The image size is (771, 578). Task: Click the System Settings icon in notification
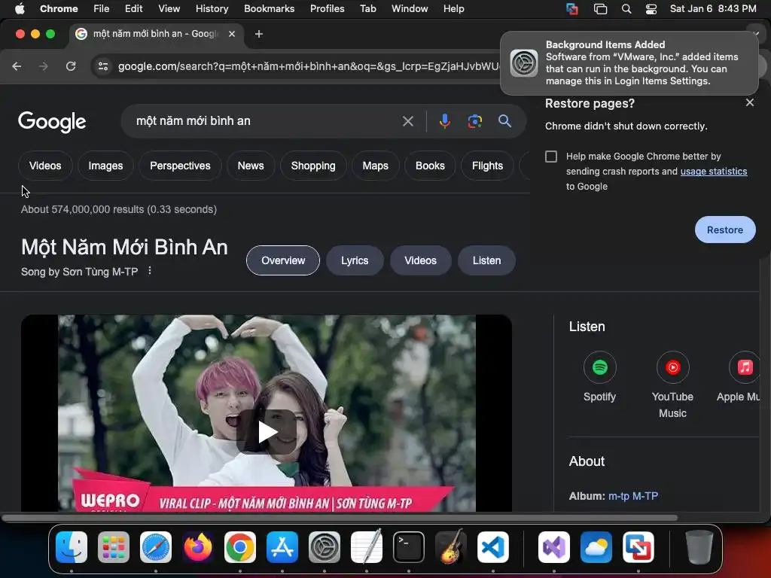(x=524, y=63)
